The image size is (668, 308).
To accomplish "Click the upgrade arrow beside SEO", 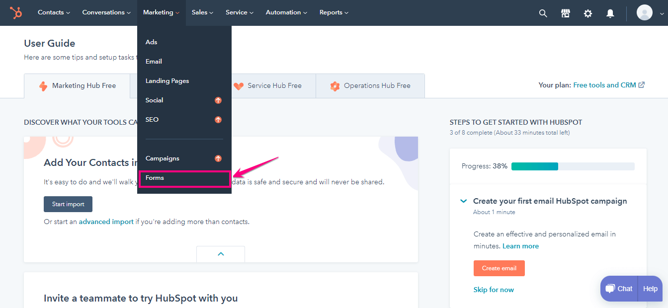I will coord(218,120).
